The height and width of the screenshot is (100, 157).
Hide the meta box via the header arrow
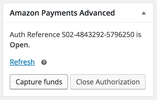(144, 13)
